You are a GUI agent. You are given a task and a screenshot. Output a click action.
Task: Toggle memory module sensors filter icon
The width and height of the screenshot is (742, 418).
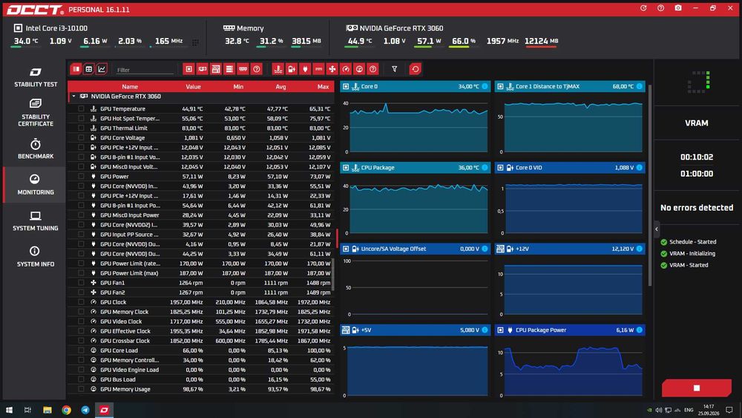point(243,69)
